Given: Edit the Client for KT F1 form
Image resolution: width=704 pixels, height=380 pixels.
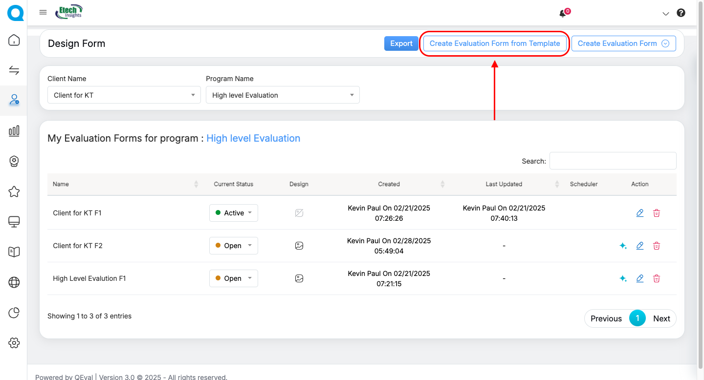Looking at the screenshot, I should point(639,213).
